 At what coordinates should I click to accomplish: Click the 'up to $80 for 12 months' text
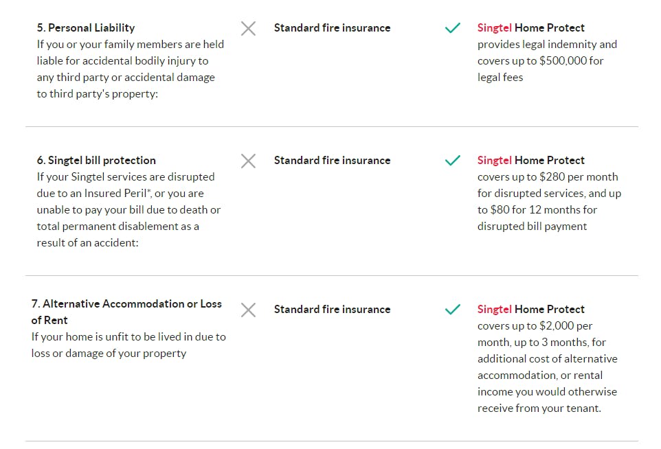point(537,209)
